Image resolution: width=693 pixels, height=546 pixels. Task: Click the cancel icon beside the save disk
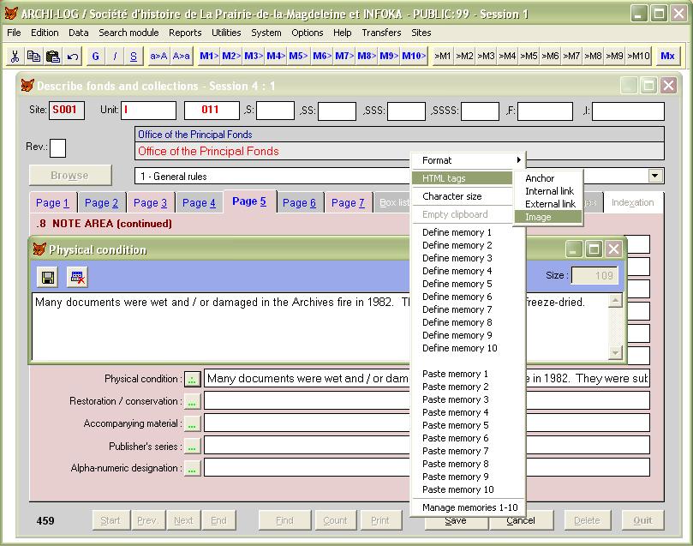[77, 277]
